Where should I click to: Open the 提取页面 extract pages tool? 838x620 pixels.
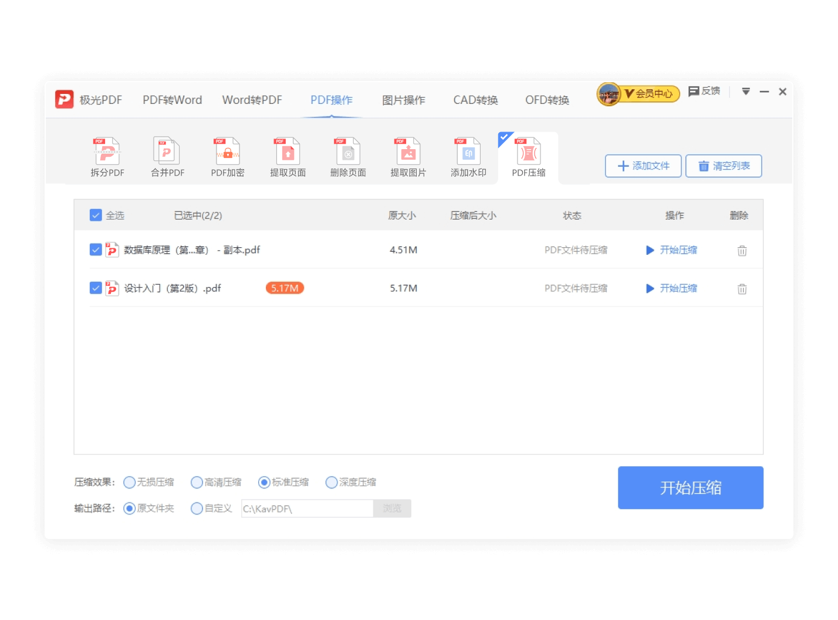coord(287,157)
